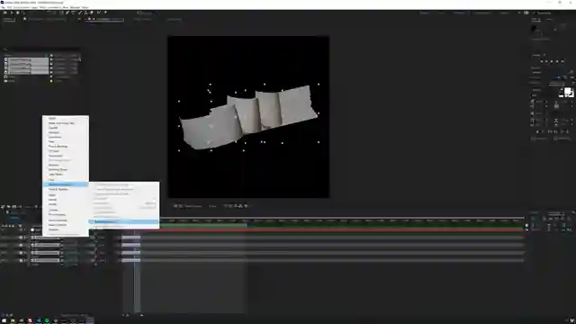Select the Roto Brush tool
Screen dimensions: 576x324
click(99, 13)
